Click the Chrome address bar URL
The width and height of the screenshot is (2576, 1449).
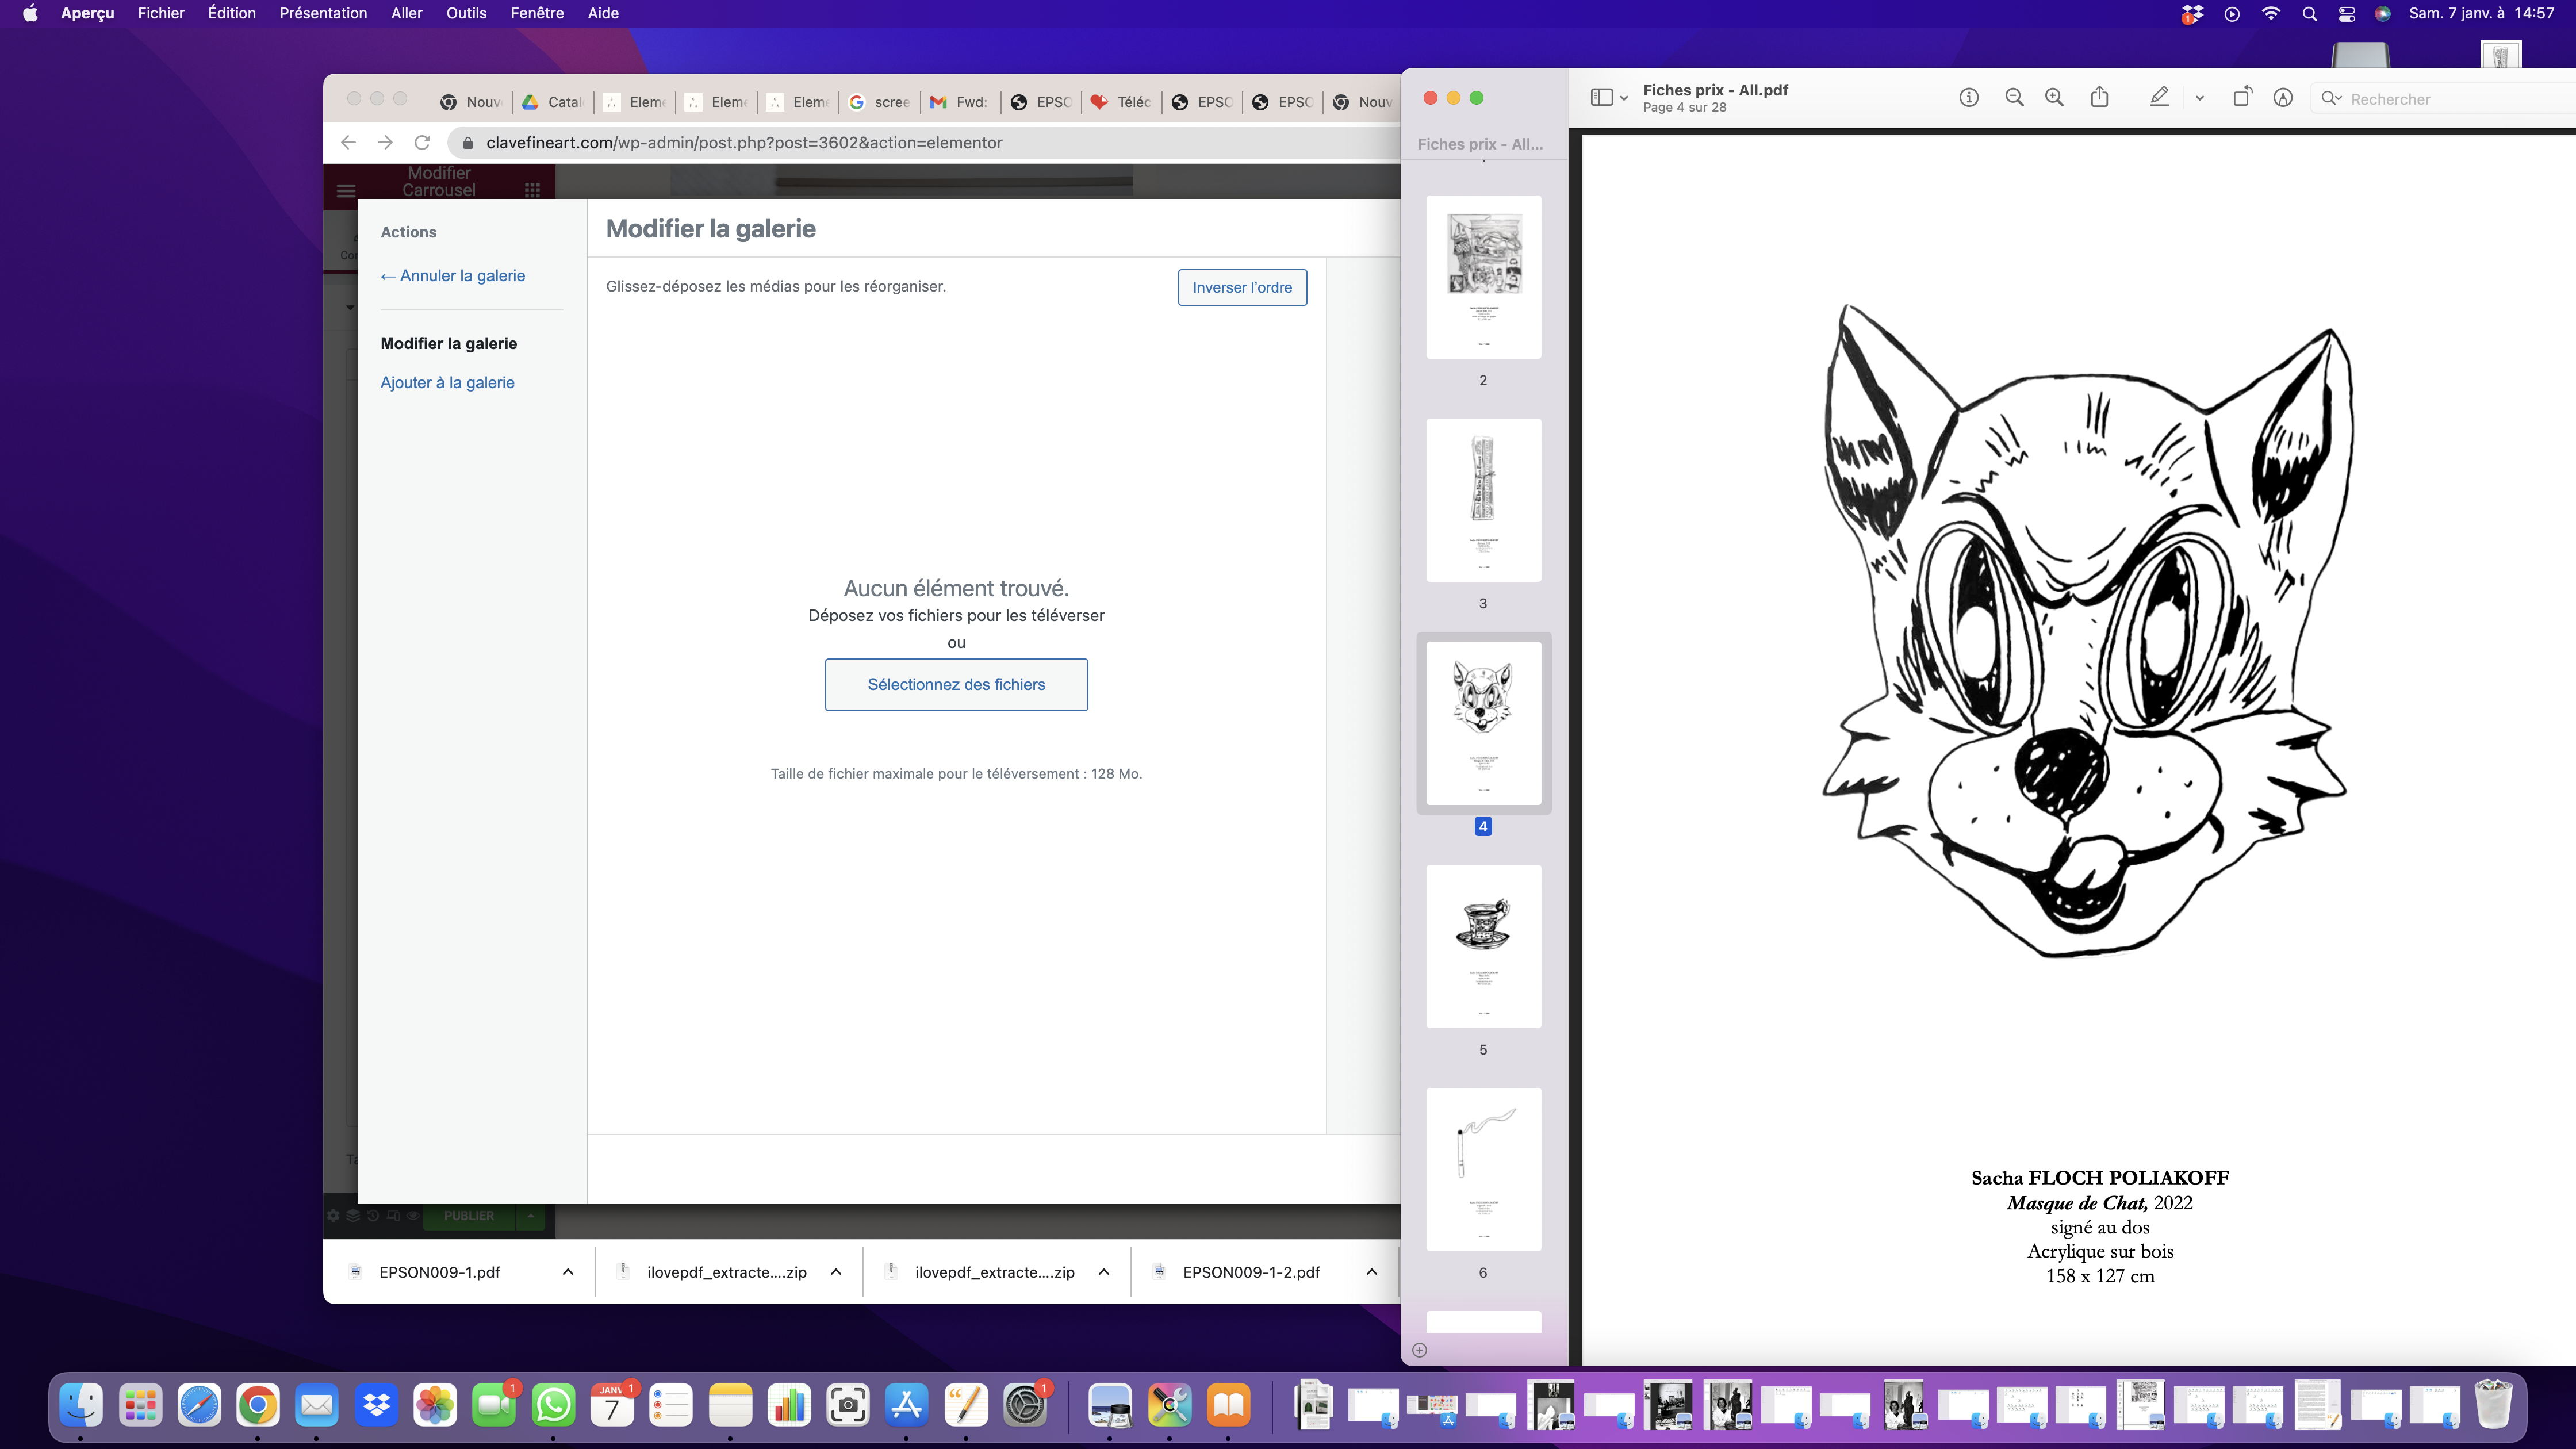[x=744, y=142]
